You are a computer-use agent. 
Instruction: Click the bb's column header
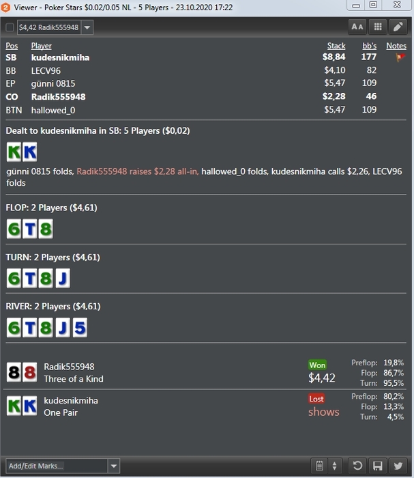(x=369, y=46)
